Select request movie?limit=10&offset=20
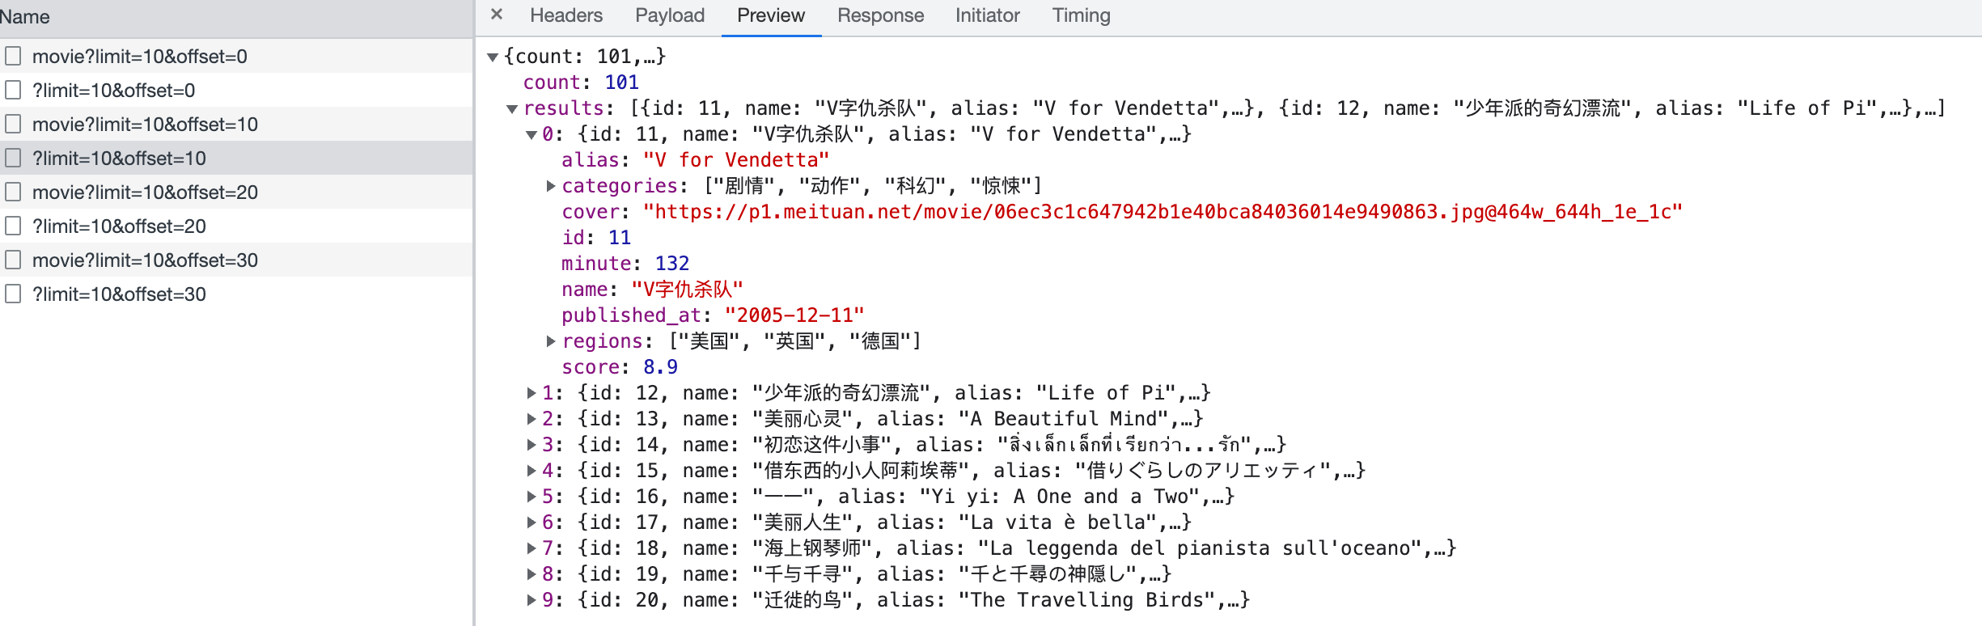Viewport: 1982px width, 626px height. click(x=146, y=192)
